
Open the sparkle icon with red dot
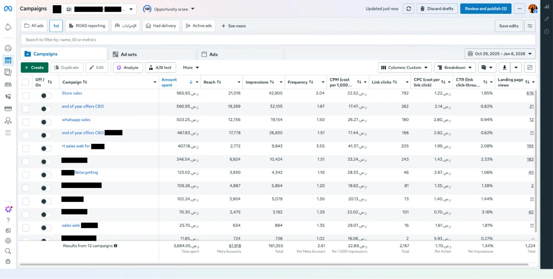(x=8, y=209)
